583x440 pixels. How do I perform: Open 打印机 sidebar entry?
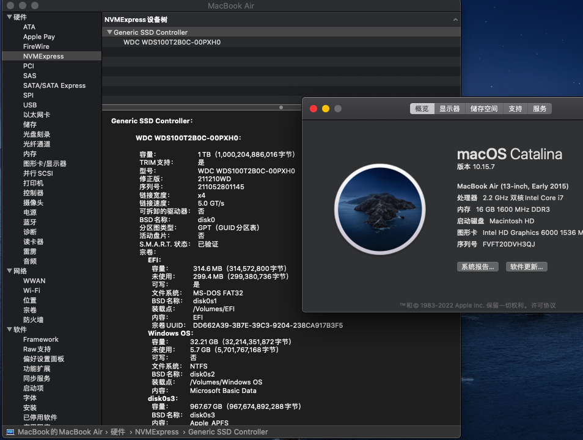coord(33,183)
